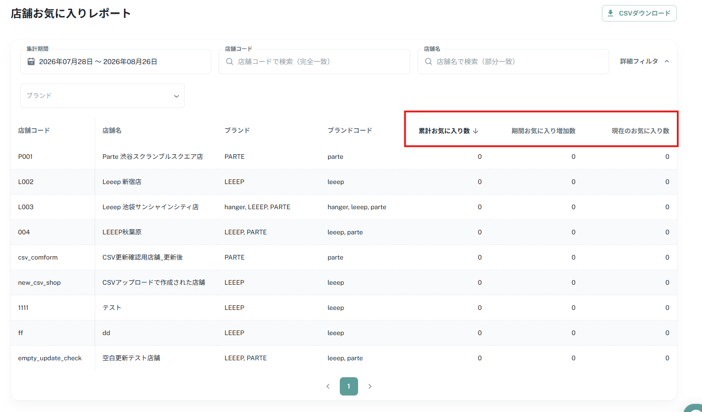
Task: Select the Parte 渋谷スクランブルスクエア店 row
Action: 344,157
